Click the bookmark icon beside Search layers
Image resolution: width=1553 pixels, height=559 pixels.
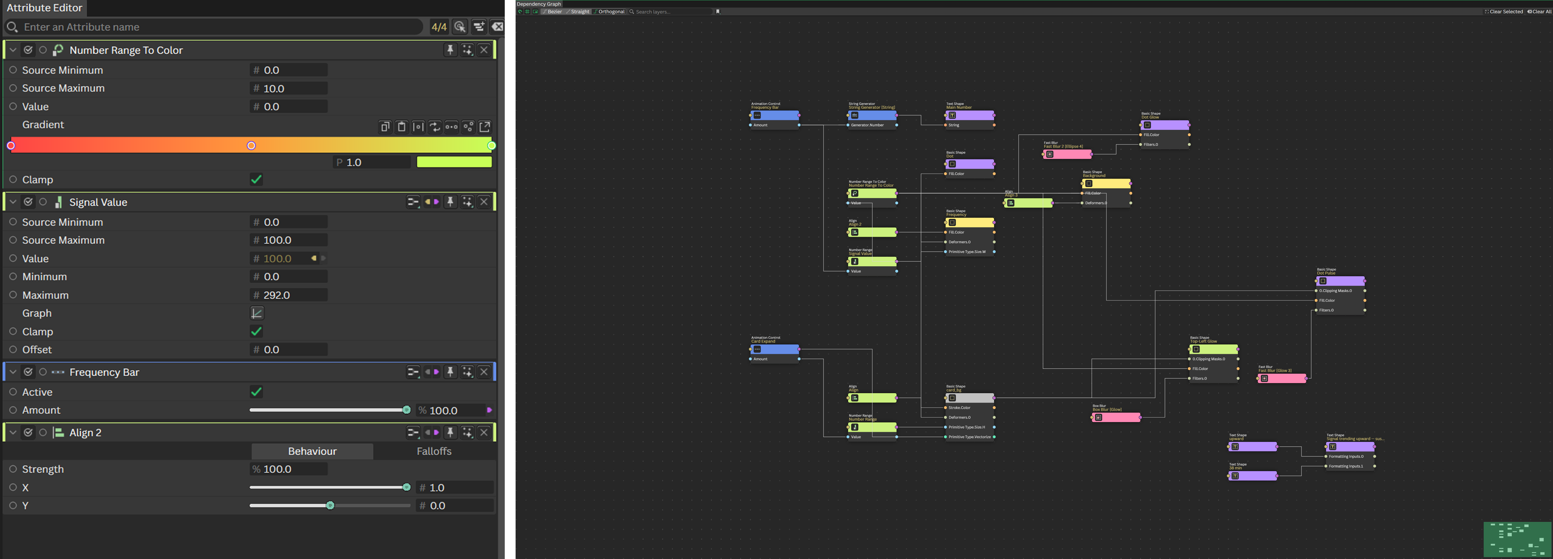coord(718,11)
